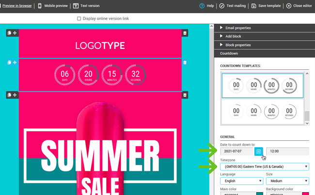The image size is (315, 195).
Task: Click Save template
Action: pos(266,6)
